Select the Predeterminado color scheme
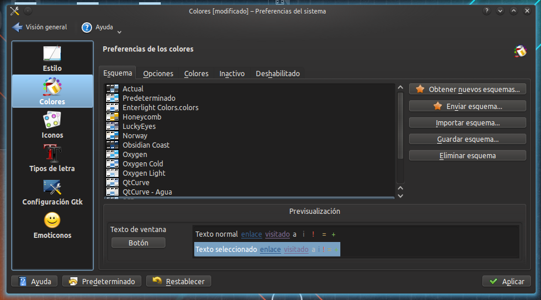Image resolution: width=541 pixels, height=300 pixels. click(250, 98)
